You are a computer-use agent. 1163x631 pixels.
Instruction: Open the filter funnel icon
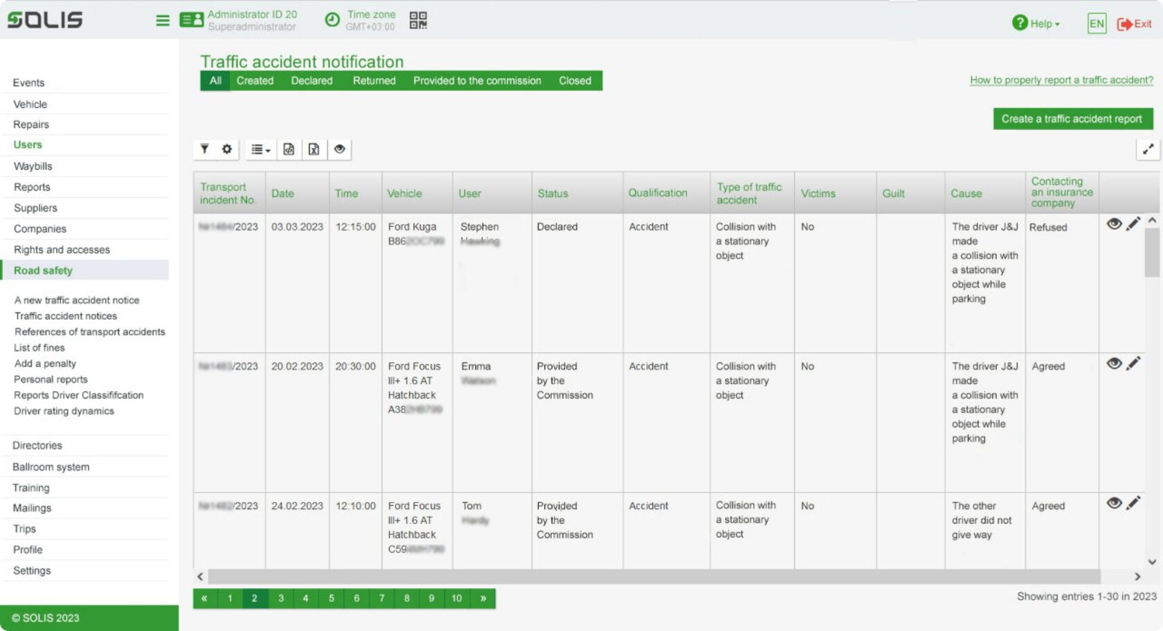point(205,149)
